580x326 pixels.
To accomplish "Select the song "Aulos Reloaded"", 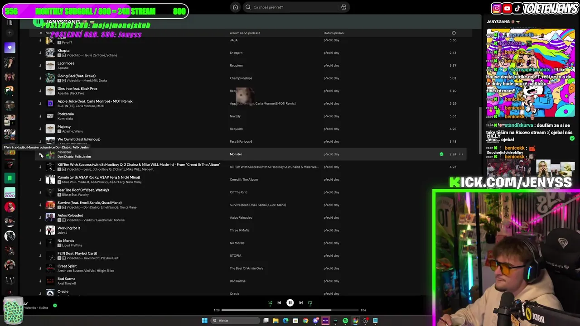I will pyautogui.click(x=70, y=216).
